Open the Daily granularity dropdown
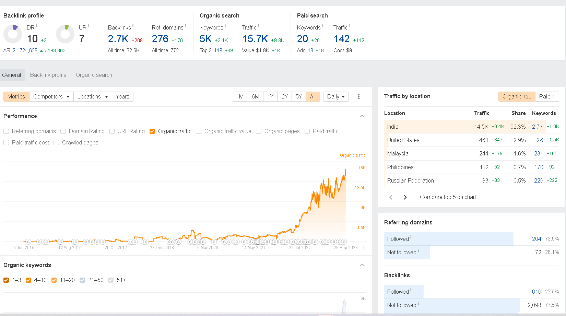 click(336, 97)
